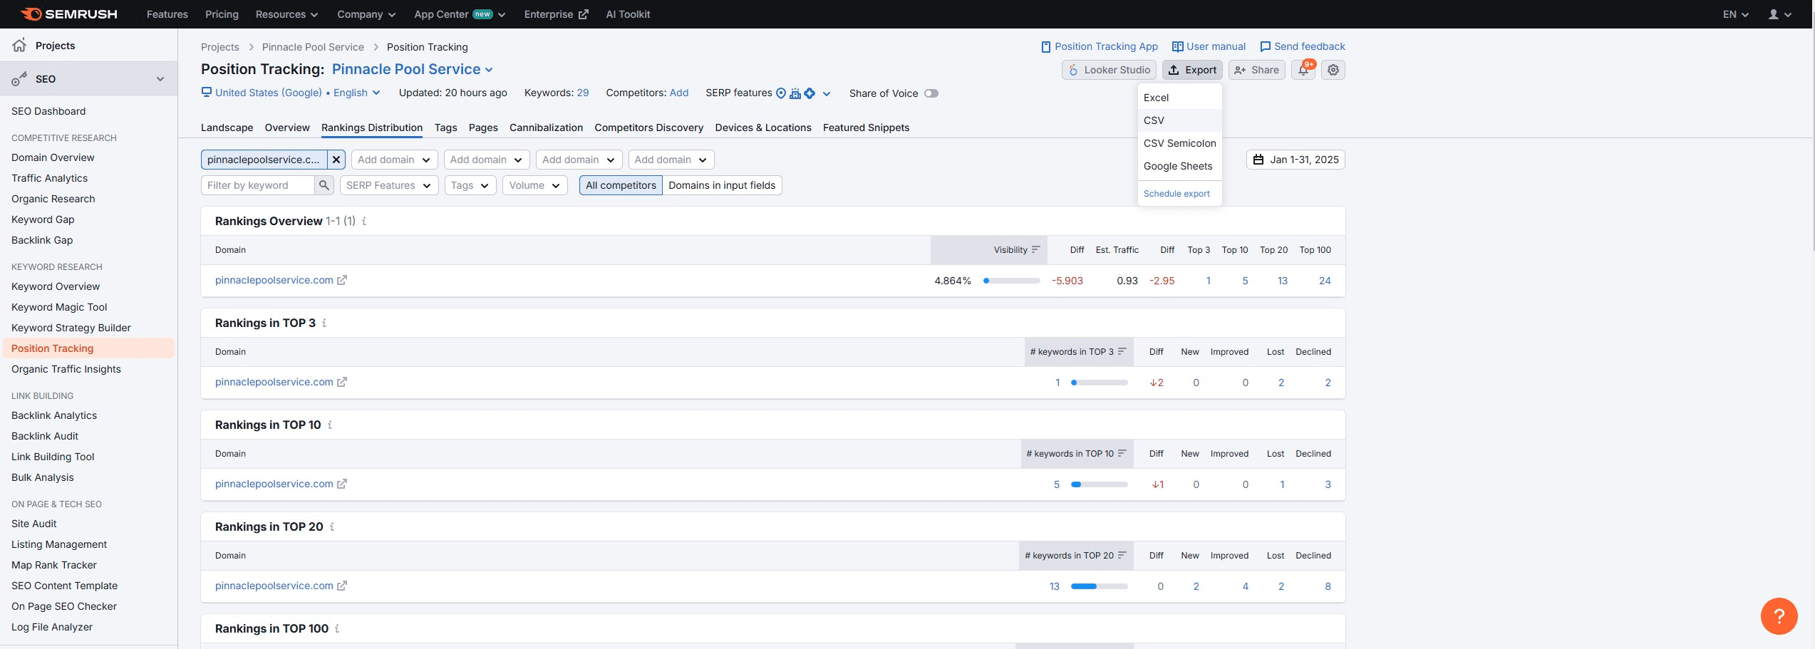Choose CSV Semicolon from export menu
Image resolution: width=1815 pixels, height=649 pixels.
pos(1179,143)
